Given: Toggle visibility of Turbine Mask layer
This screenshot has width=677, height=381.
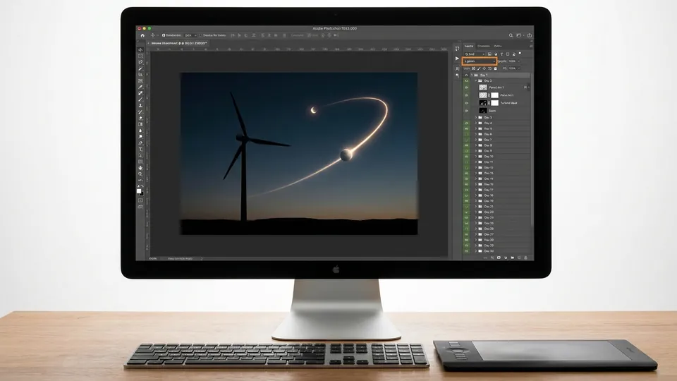Looking at the screenshot, I should [466, 103].
